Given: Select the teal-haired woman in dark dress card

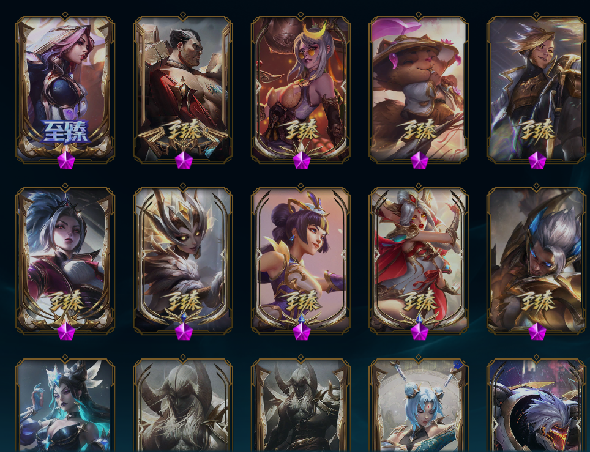Looking at the screenshot, I should [x=65, y=405].
